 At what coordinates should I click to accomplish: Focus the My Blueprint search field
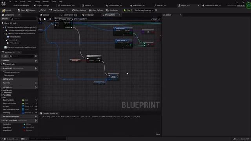coord(22,56)
